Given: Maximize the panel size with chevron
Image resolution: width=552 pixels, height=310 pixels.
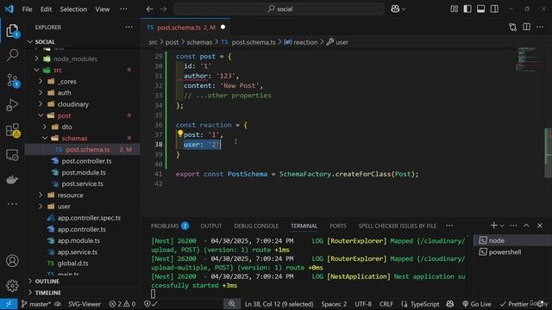Looking at the screenshot, I should [x=526, y=226].
